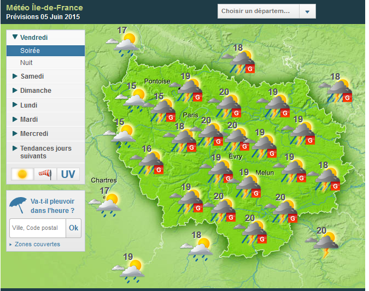
Task: Click the lightning icon with 20 at bottom right
Action: click(322, 245)
